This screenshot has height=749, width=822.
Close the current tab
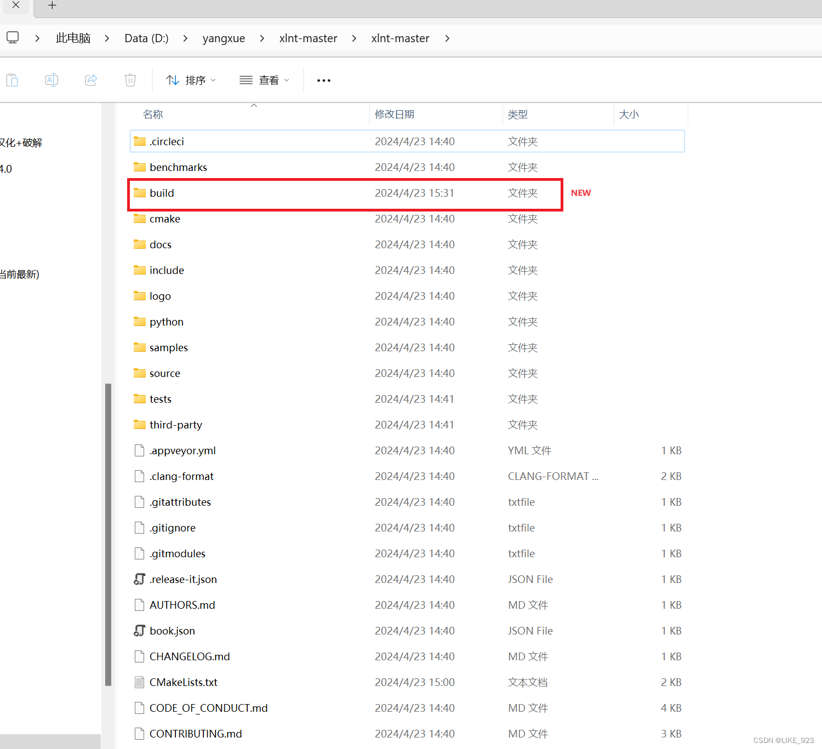pyautogui.click(x=16, y=5)
